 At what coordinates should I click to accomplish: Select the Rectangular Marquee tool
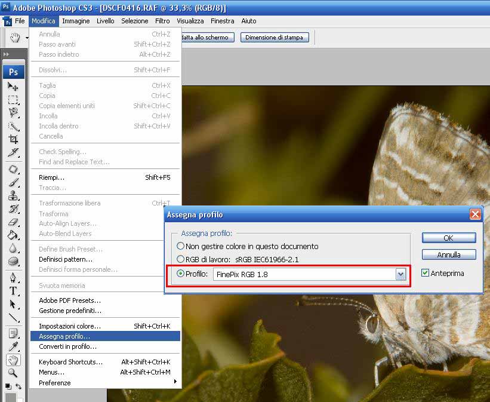[x=13, y=100]
